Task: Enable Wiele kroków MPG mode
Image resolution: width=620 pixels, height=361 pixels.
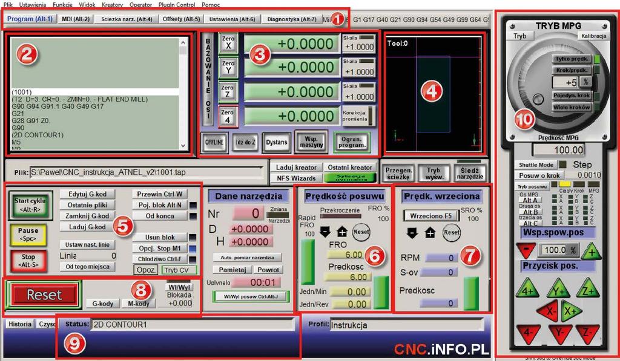Action: (x=572, y=107)
